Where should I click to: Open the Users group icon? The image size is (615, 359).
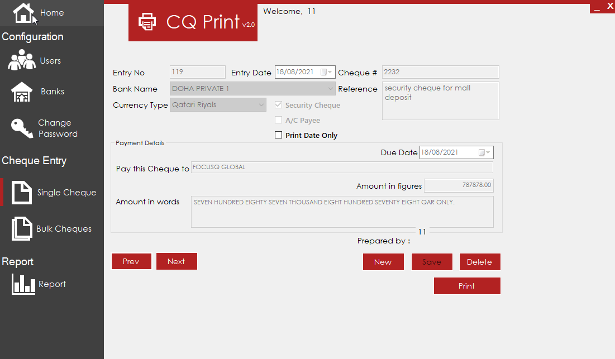(x=22, y=60)
